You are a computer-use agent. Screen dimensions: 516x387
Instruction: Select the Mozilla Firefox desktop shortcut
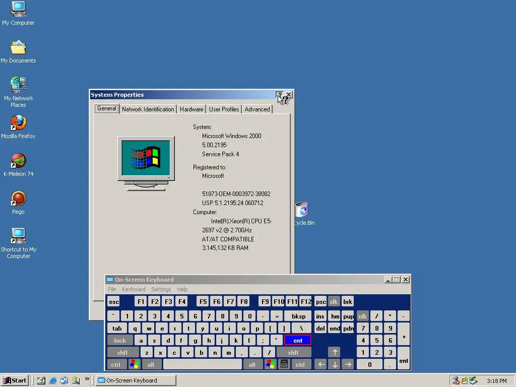18,126
